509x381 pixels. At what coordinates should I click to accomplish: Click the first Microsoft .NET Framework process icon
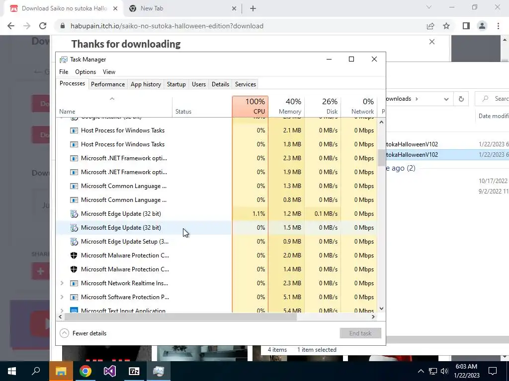point(74,158)
